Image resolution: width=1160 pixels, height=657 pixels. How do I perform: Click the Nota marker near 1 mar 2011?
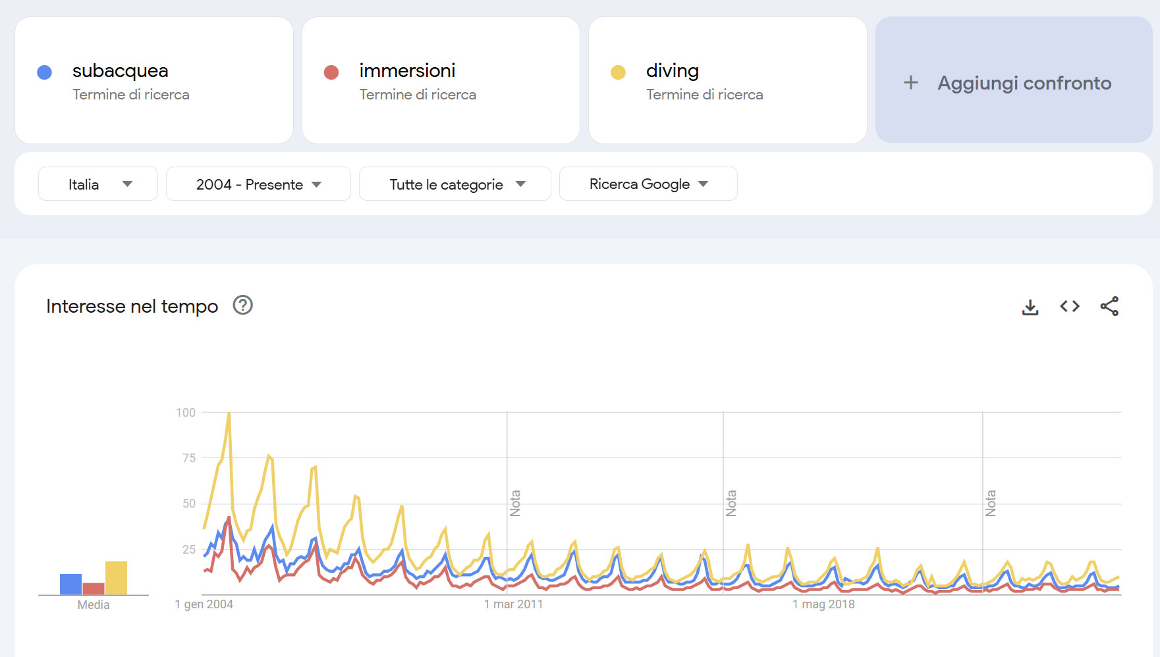(516, 502)
